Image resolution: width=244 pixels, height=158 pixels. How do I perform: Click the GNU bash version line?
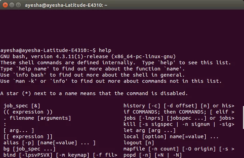pos(88,56)
